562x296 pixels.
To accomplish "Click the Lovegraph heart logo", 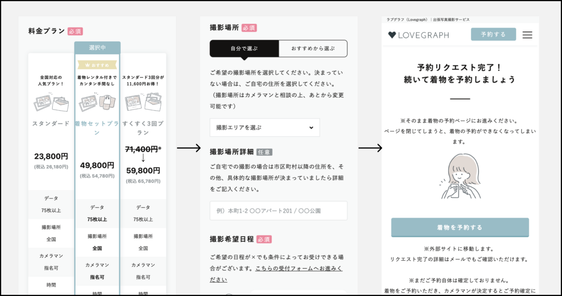I will click(x=392, y=35).
